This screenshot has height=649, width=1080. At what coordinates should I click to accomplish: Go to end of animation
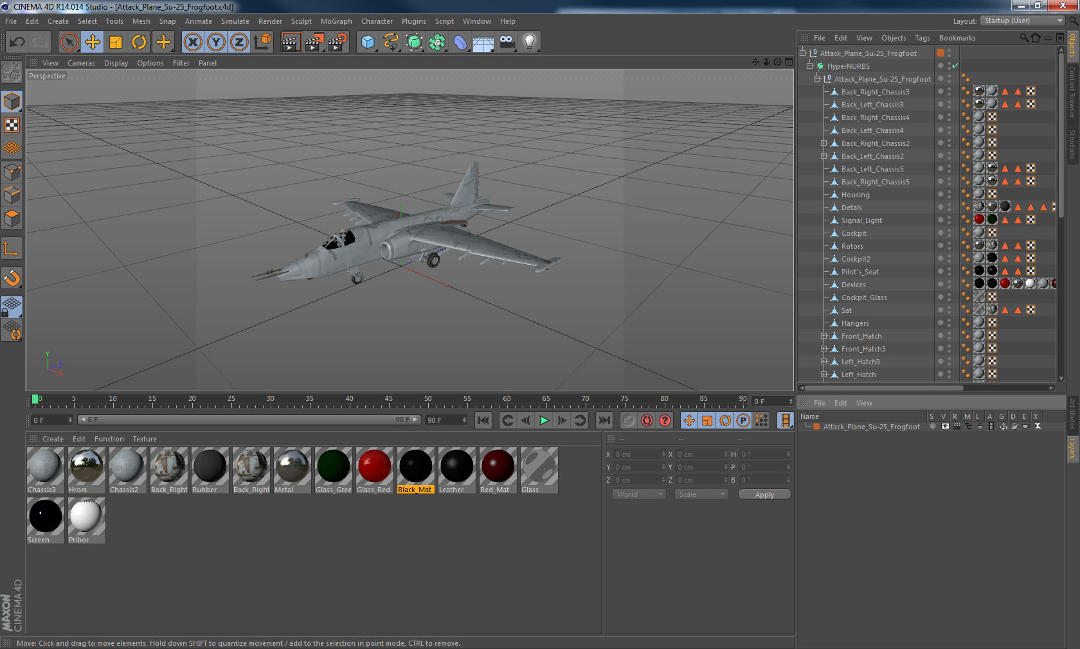pyautogui.click(x=604, y=420)
